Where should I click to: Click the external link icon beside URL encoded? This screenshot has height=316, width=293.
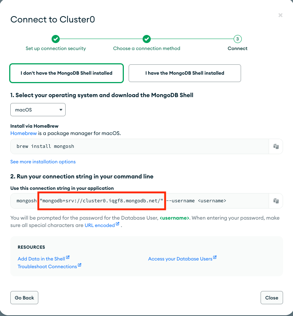click(116, 224)
